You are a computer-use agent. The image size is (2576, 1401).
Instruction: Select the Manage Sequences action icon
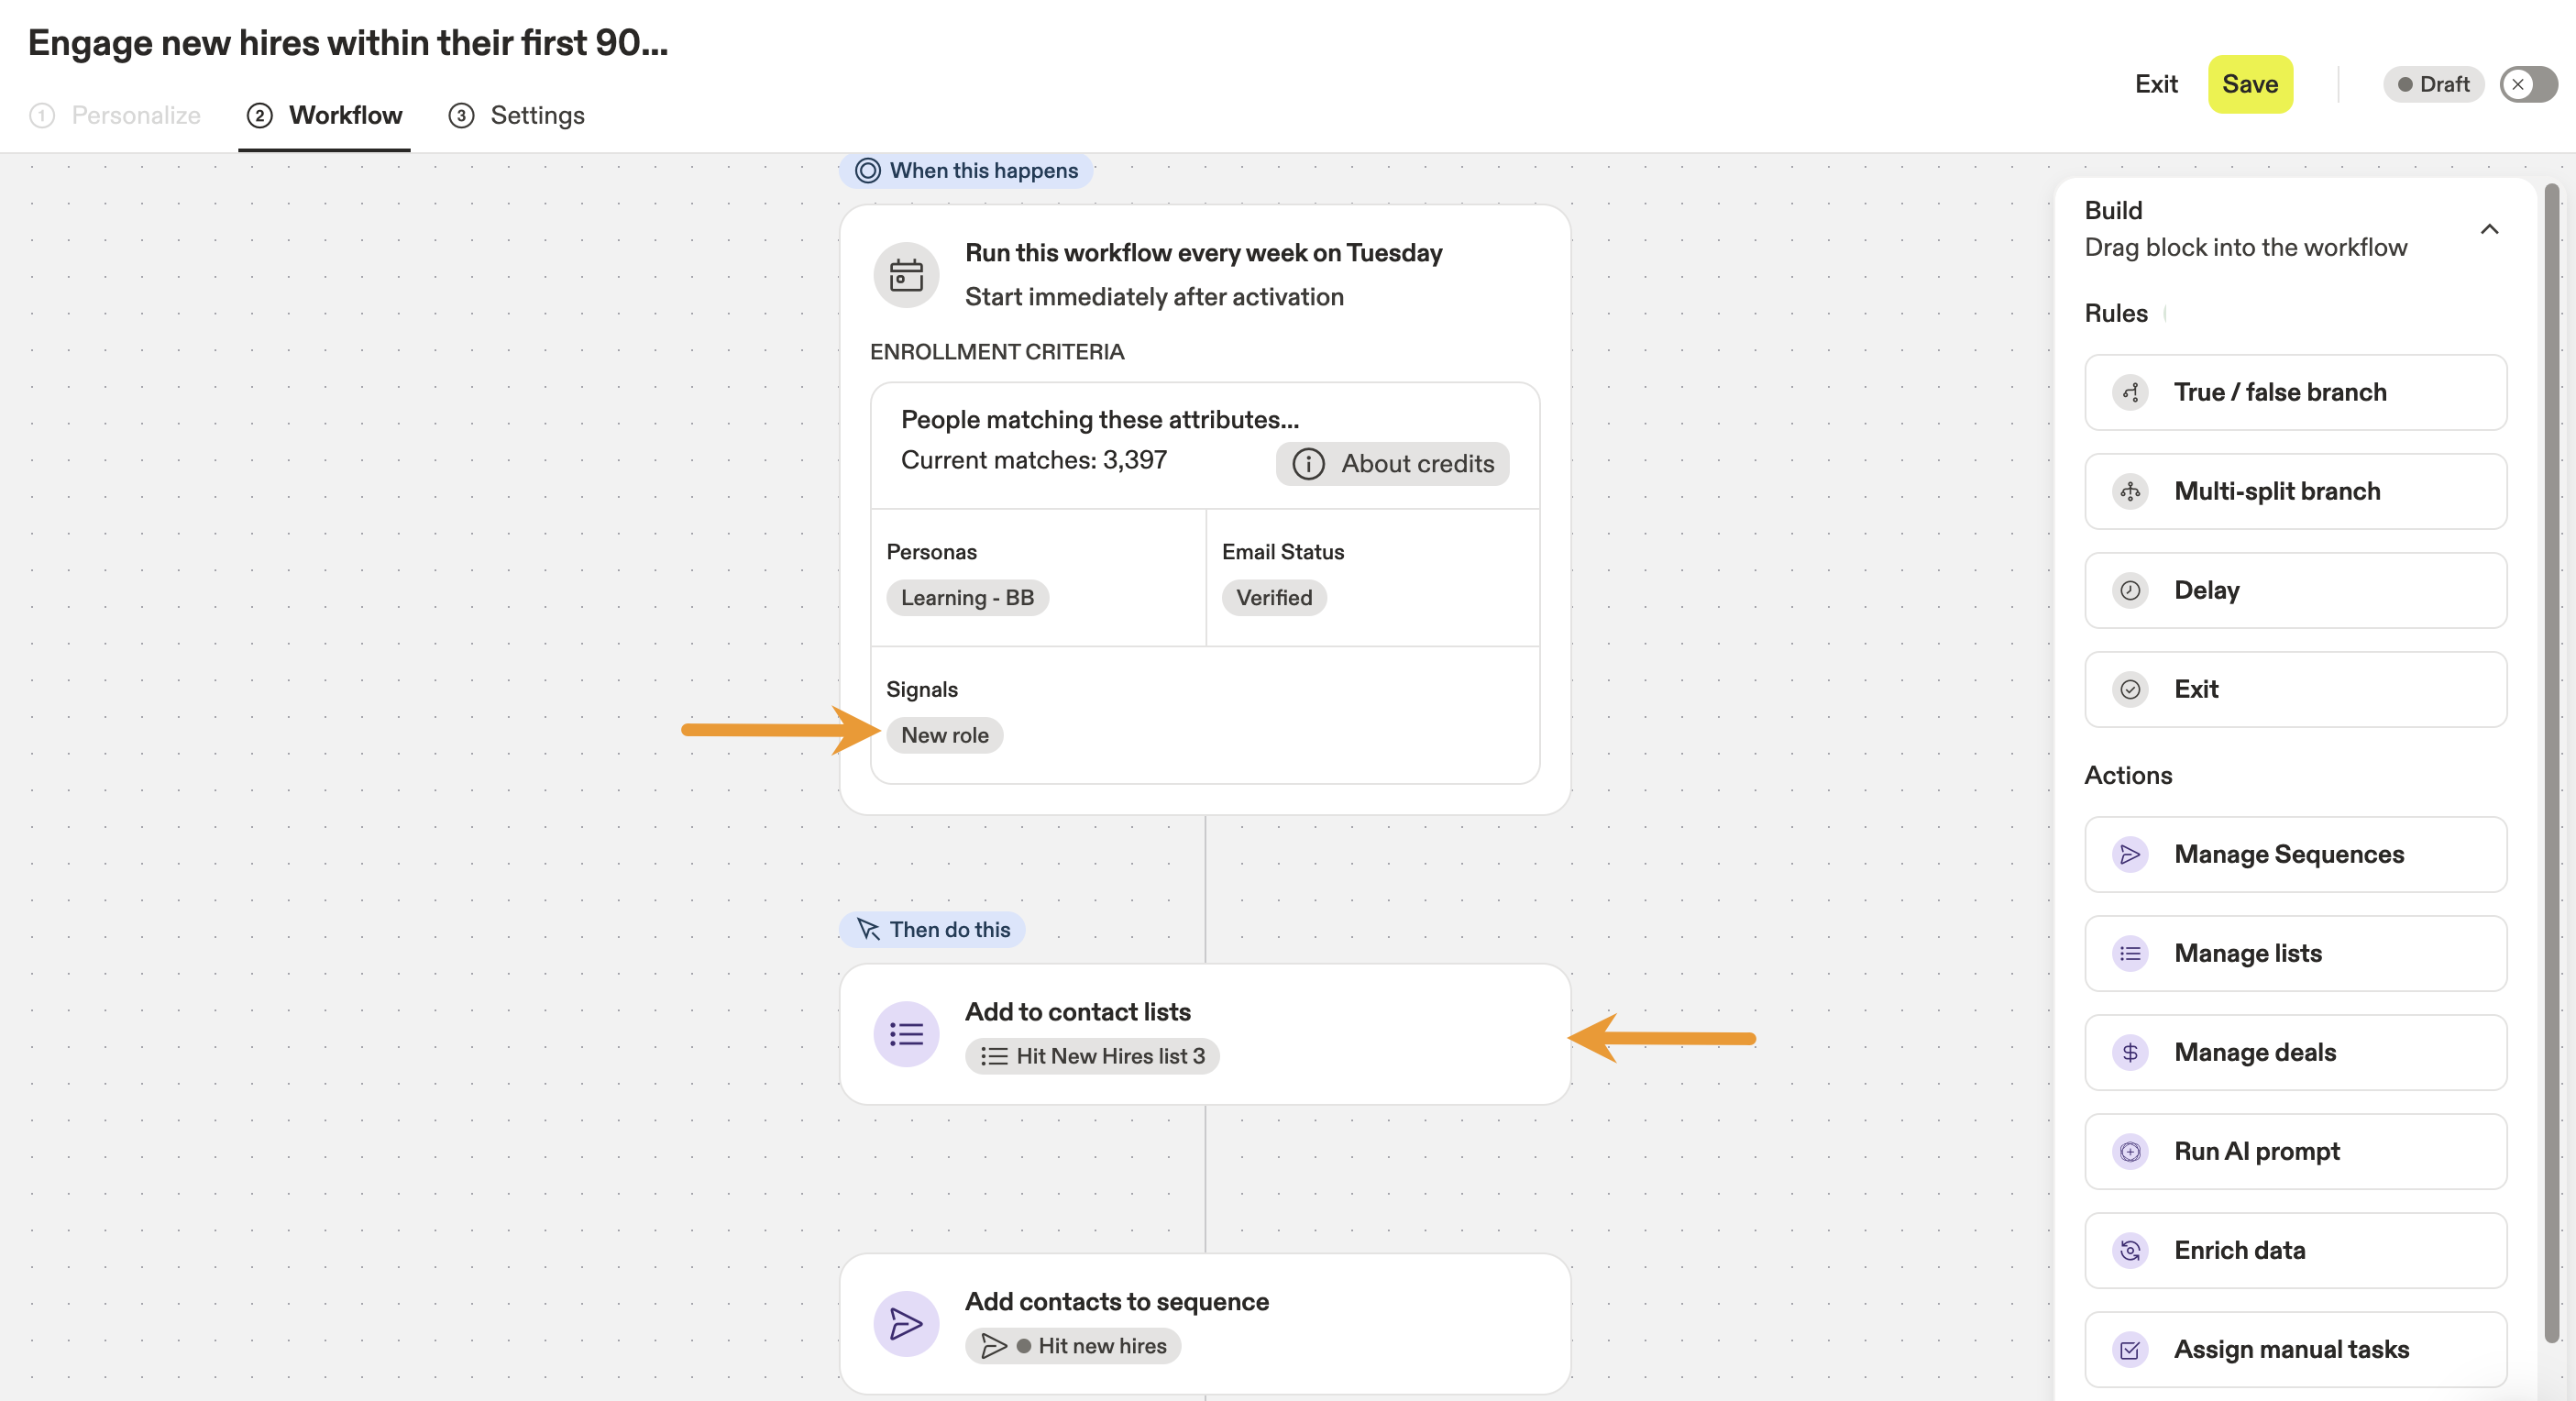pos(2130,855)
